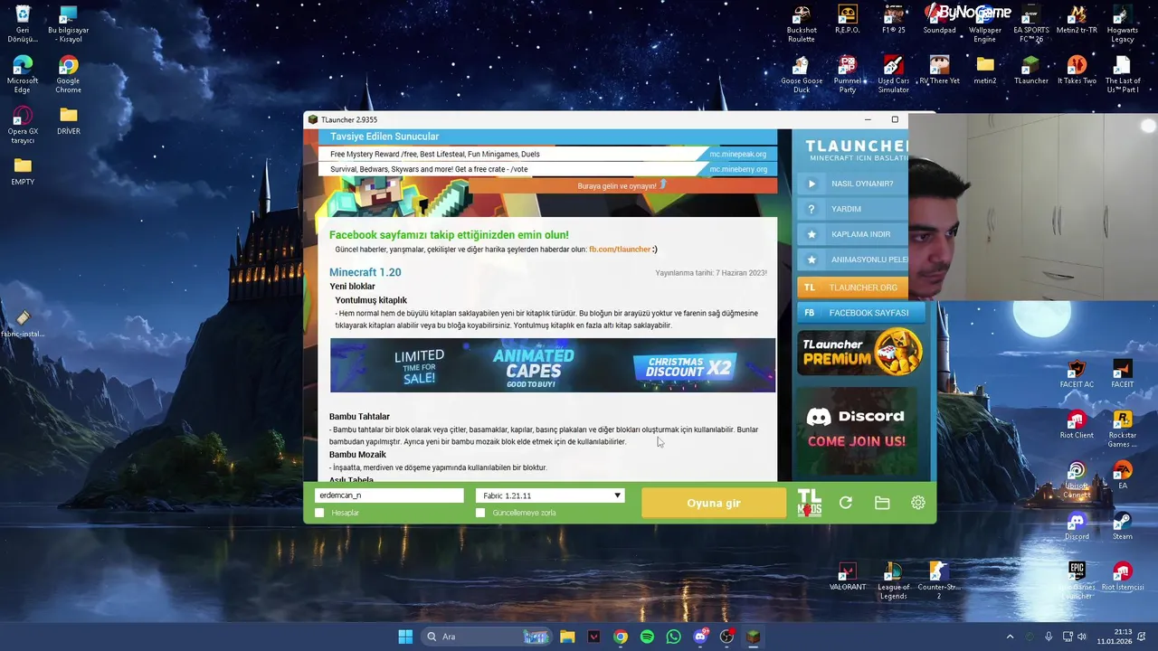
Task: Open the TLauncher desktop shortcut
Action: (x=1030, y=71)
